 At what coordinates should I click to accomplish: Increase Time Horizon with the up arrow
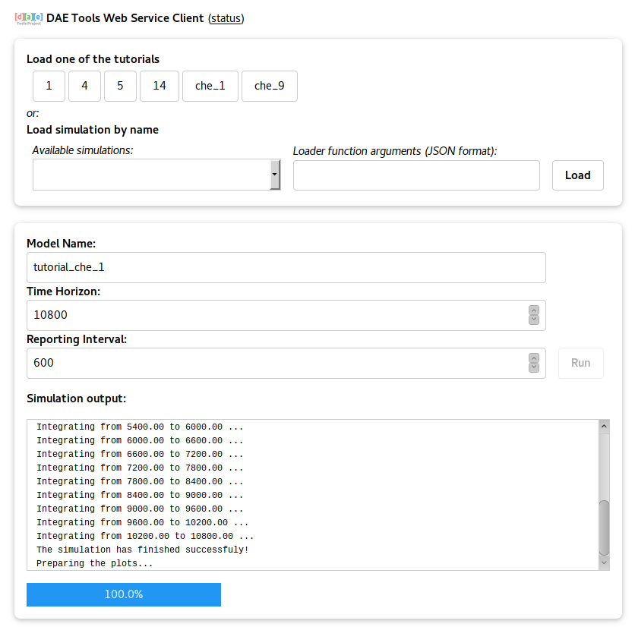pos(534,310)
